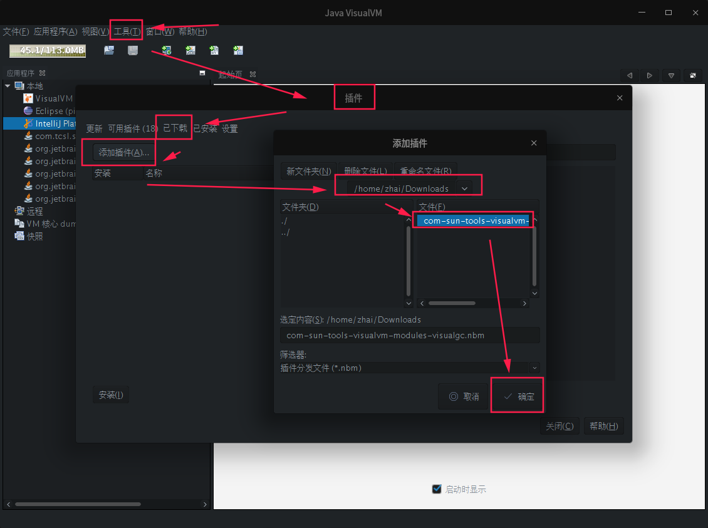708x528 pixels.
Task: Click 名称 column header
Action: coord(209,173)
